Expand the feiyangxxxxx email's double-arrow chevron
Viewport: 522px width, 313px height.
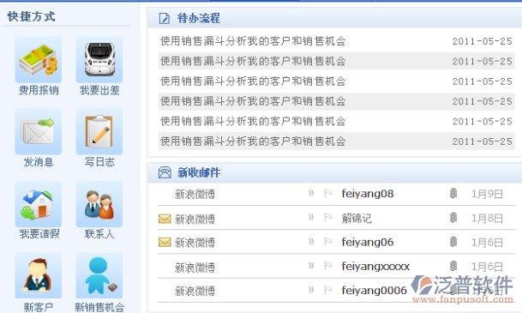point(311,266)
